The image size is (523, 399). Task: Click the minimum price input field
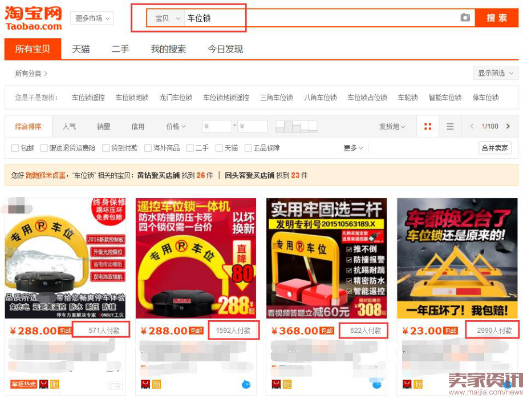tap(217, 126)
